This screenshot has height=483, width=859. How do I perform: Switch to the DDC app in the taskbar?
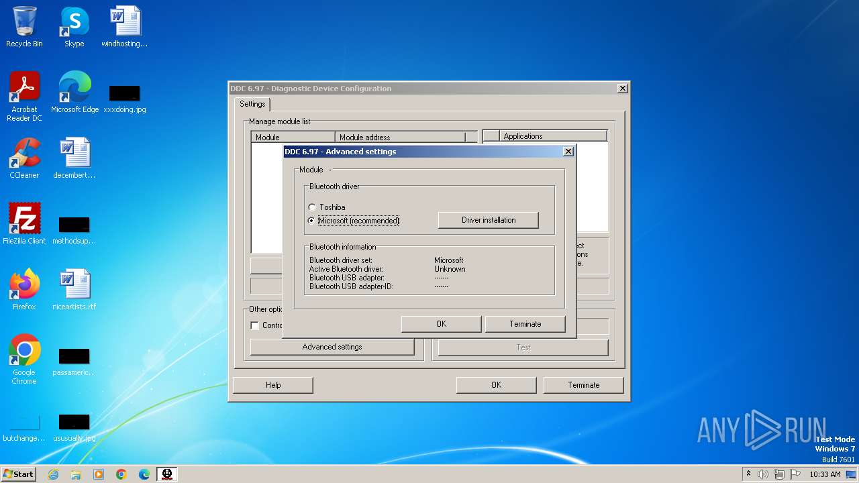tap(167, 474)
